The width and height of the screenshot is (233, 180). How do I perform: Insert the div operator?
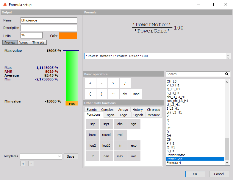point(125,94)
